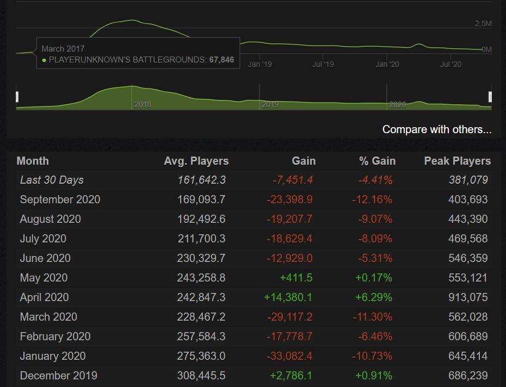Click the September 2020 month cell
This screenshot has height=387, width=506.
60,199
